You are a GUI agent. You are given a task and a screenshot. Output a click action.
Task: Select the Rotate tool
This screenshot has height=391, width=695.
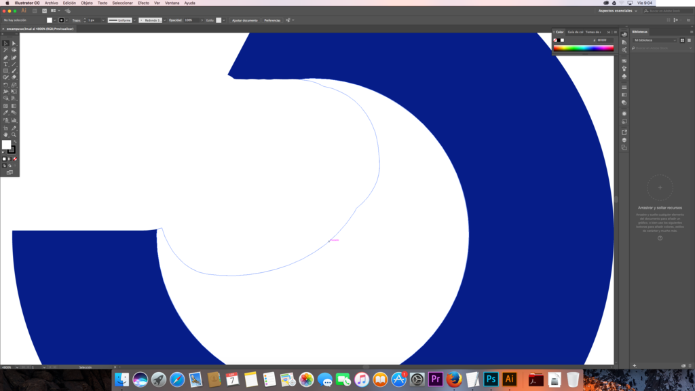pyautogui.click(x=5, y=85)
